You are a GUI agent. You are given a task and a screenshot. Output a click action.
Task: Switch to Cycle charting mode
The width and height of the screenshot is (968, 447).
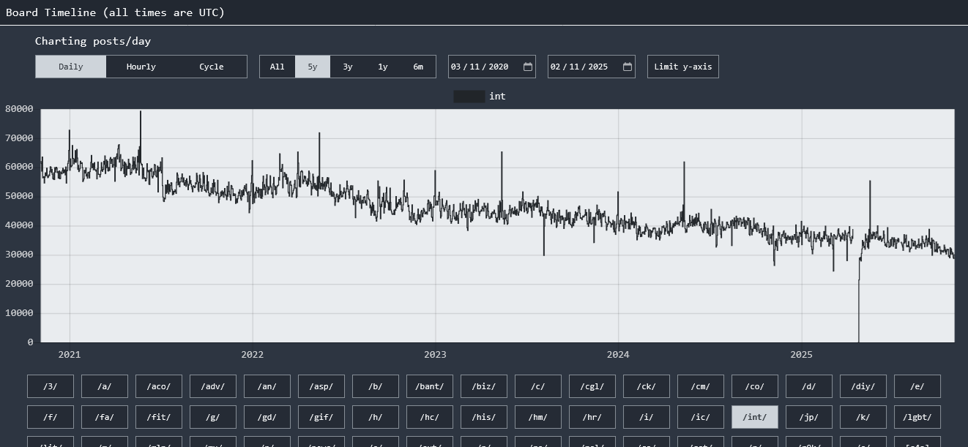212,67
